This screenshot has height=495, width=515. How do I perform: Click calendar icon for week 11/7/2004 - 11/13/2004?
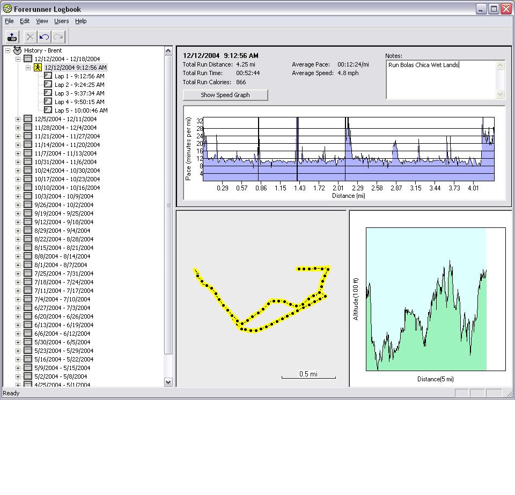(x=28, y=153)
